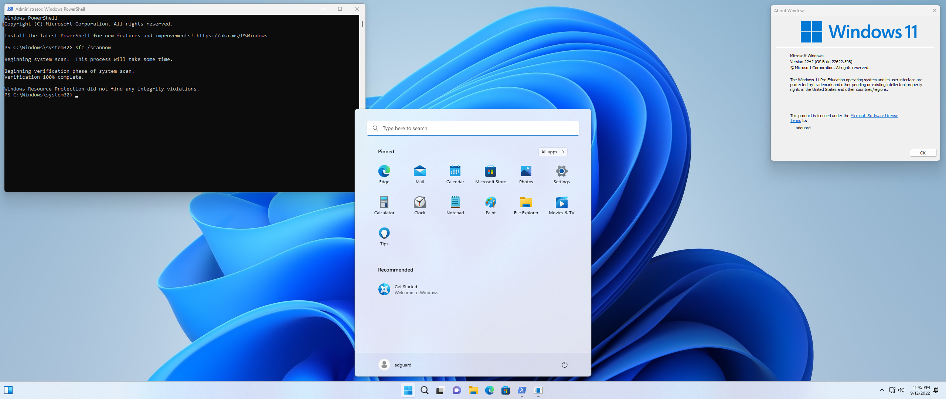The height and width of the screenshot is (399, 946).
Task: Open Paint from Start menu
Action: click(490, 205)
